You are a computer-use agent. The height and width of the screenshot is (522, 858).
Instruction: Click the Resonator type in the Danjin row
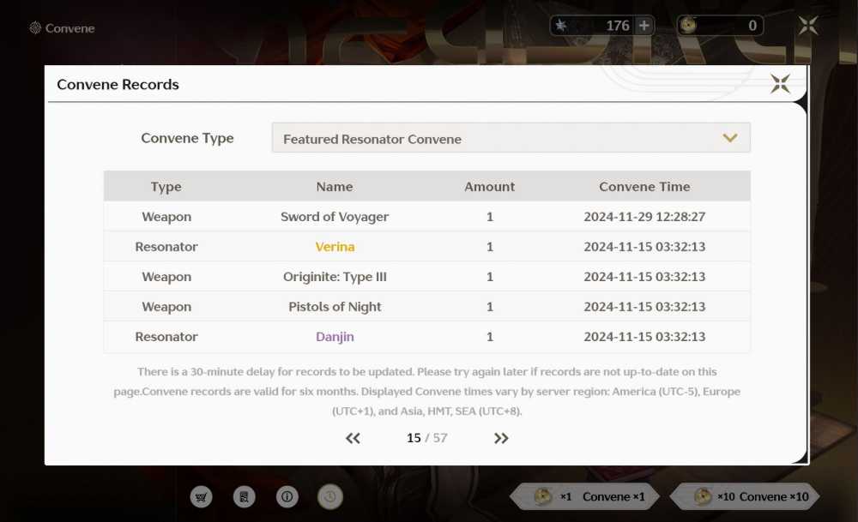pos(166,337)
